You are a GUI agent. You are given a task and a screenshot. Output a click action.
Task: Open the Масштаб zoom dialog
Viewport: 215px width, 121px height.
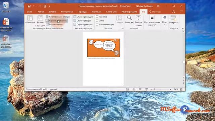[x=129, y=19]
